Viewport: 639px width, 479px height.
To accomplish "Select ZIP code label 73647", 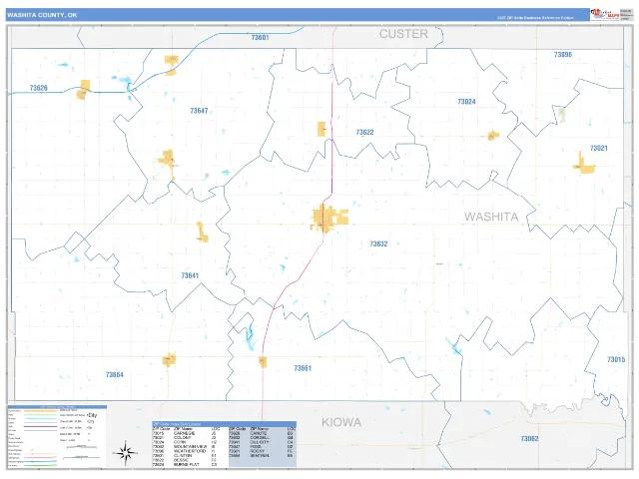I will coord(199,111).
